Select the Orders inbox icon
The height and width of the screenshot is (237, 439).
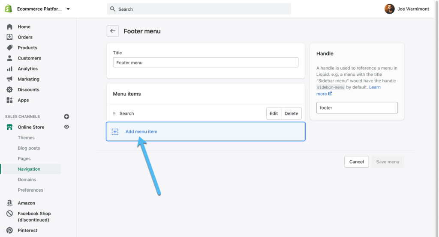click(9, 37)
